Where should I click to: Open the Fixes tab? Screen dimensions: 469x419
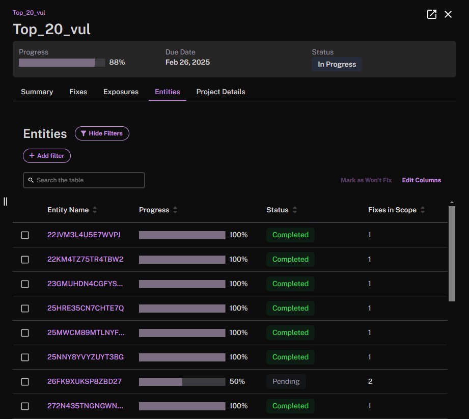(78, 92)
